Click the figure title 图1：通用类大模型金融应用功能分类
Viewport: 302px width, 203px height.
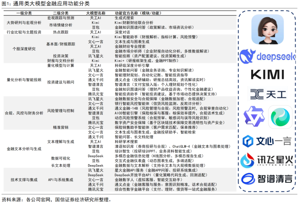point(46,4)
